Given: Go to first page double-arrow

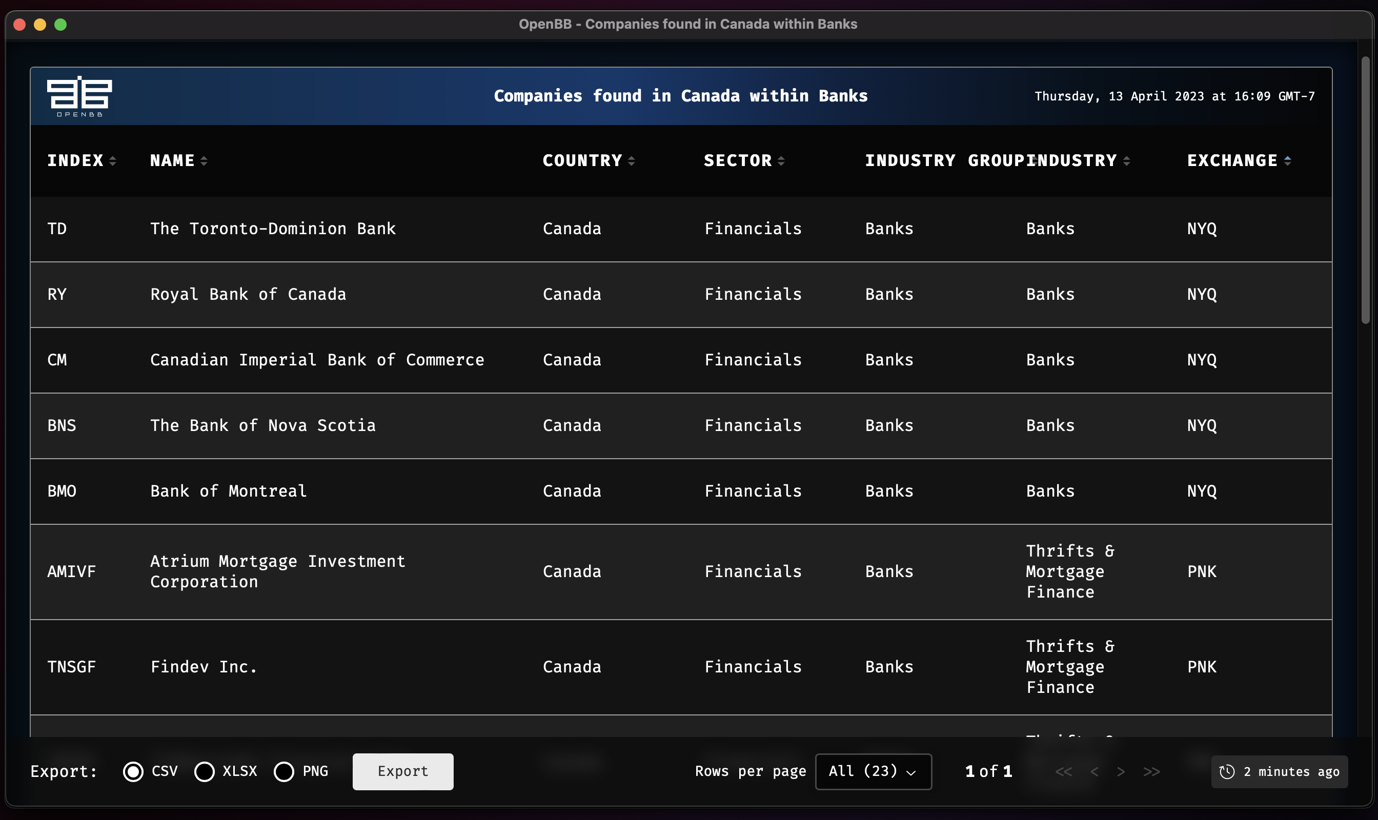Looking at the screenshot, I should (x=1063, y=771).
